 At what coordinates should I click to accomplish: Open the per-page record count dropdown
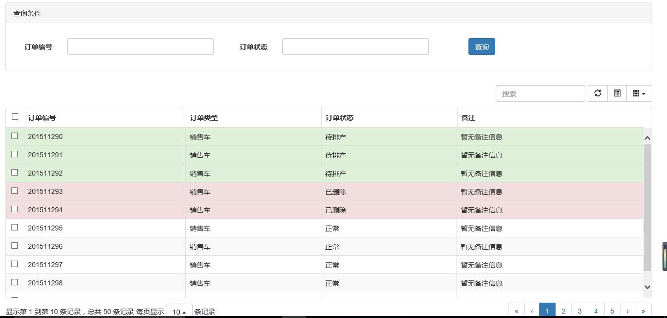(179, 311)
